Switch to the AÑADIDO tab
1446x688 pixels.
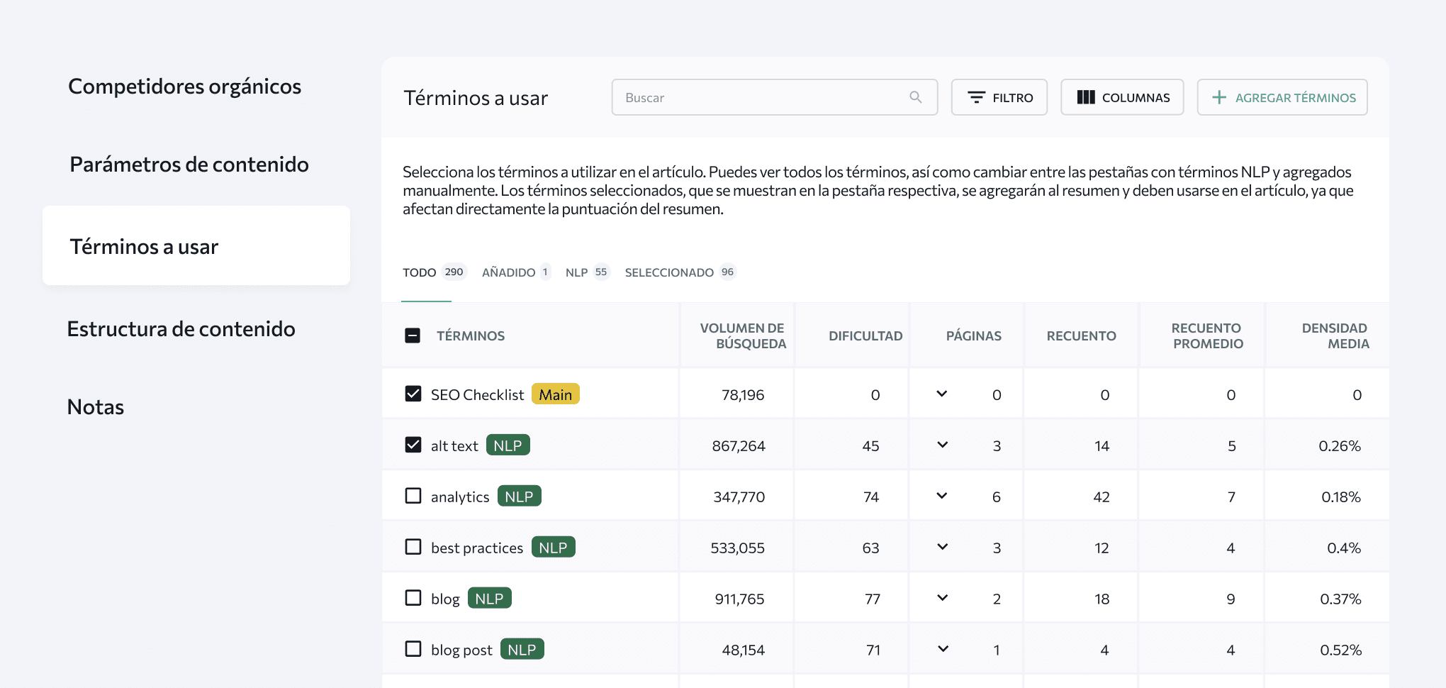(508, 272)
